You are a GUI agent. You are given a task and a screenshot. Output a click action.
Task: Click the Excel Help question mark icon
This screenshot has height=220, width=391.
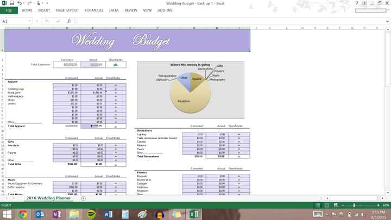pos(357,3)
